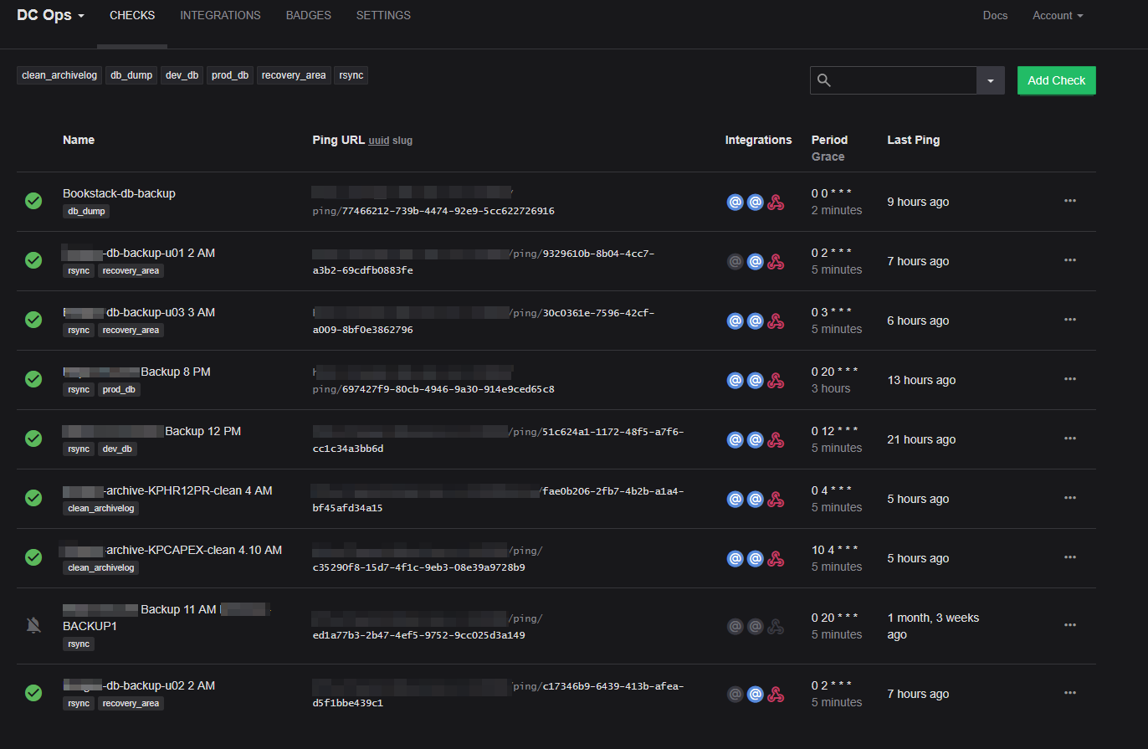Toggle greyed email integration on db-backup-u01 row
1148x749 pixels.
point(735,261)
